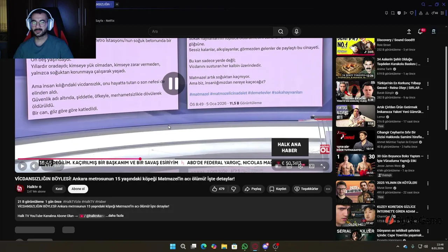Options menu for Artık Çin'den Ürün video

(x=428, y=108)
